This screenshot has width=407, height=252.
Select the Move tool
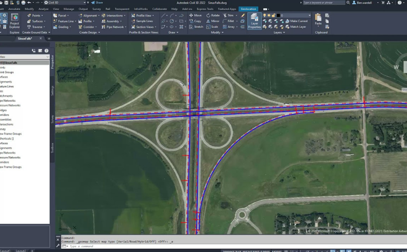195,15
